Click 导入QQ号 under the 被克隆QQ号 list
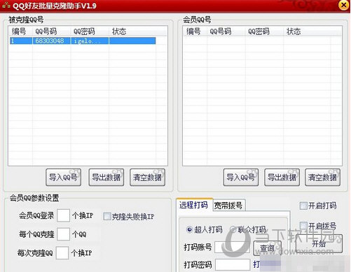 pyautogui.click(x=63, y=178)
